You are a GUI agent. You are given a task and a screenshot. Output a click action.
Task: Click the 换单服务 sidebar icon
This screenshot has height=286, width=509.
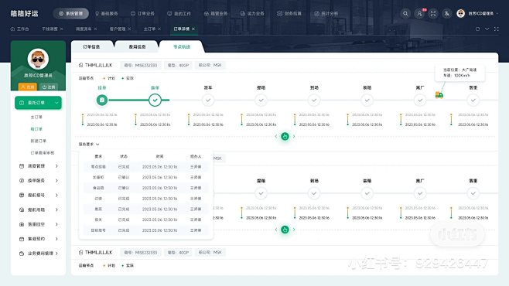[22, 181]
